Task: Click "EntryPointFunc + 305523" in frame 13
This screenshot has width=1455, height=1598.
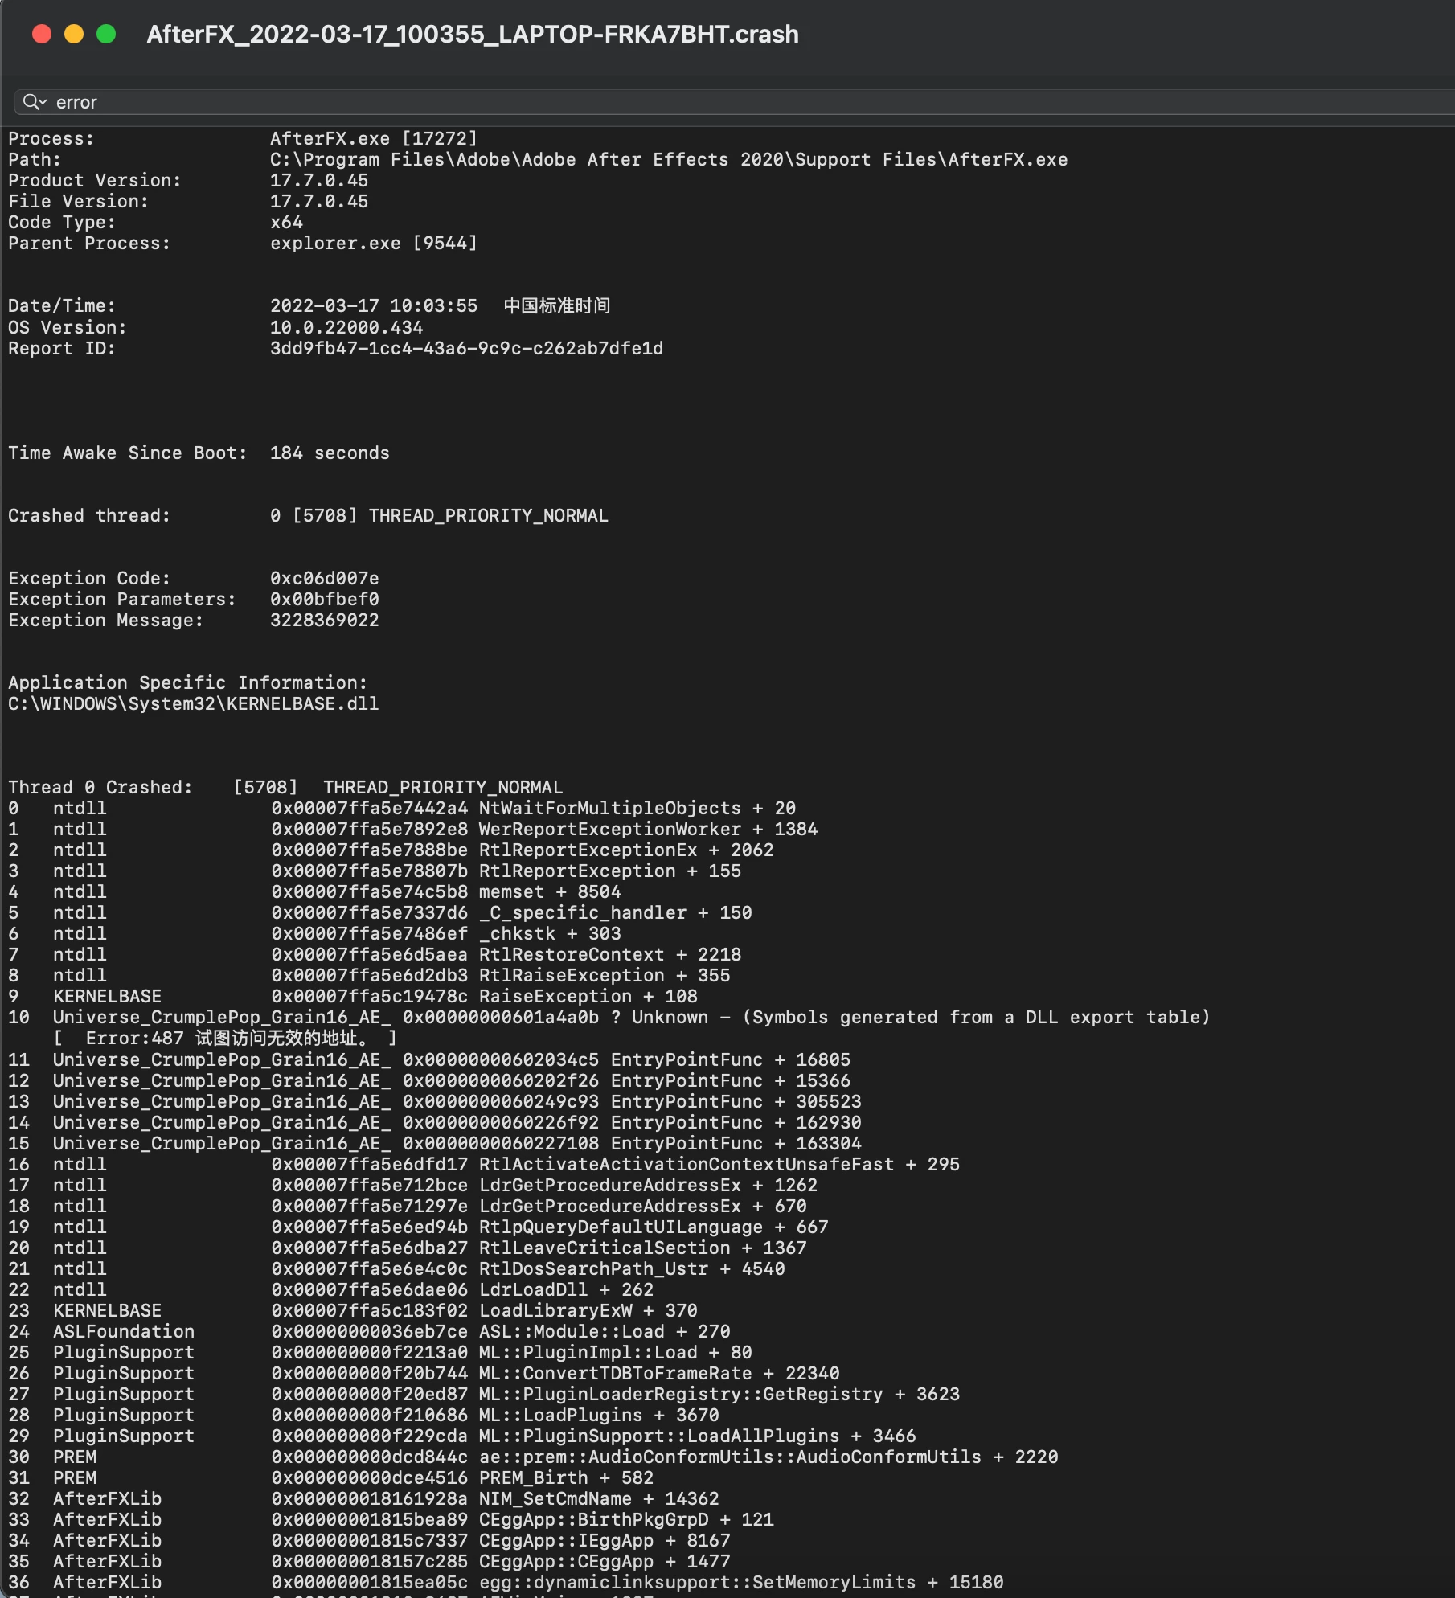Action: (736, 1101)
